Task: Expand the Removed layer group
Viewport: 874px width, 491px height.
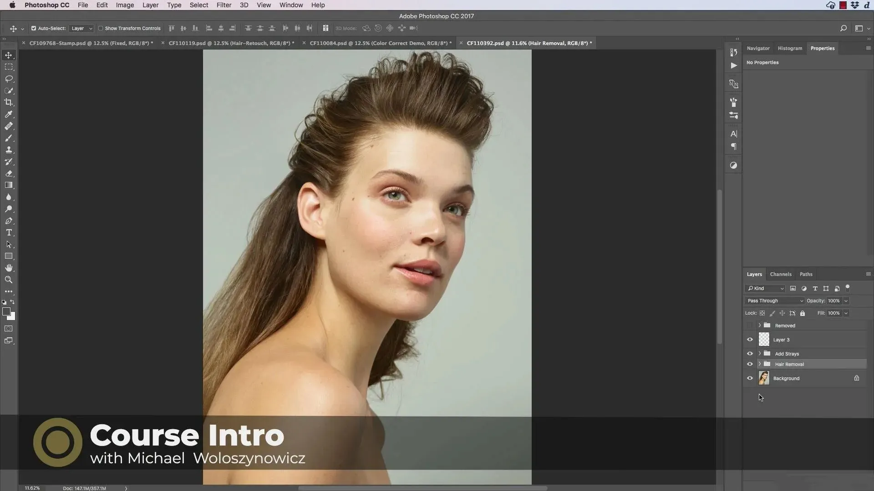Action: pos(759,326)
